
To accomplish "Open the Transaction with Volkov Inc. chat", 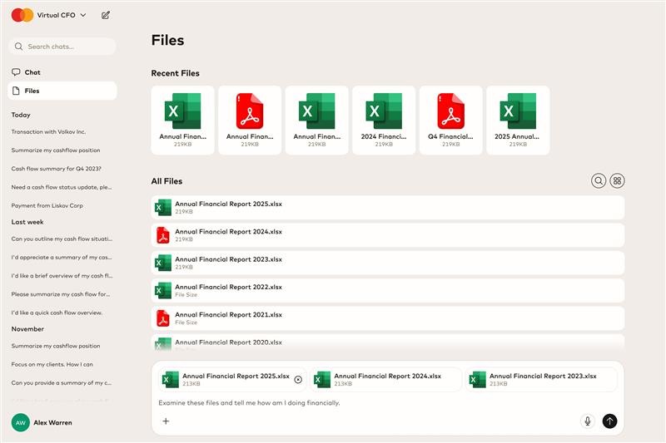I will coord(48,131).
